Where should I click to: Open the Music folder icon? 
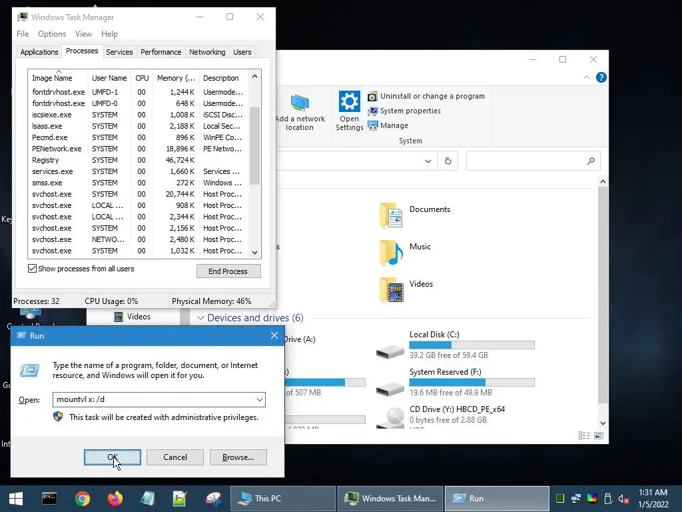point(391,253)
